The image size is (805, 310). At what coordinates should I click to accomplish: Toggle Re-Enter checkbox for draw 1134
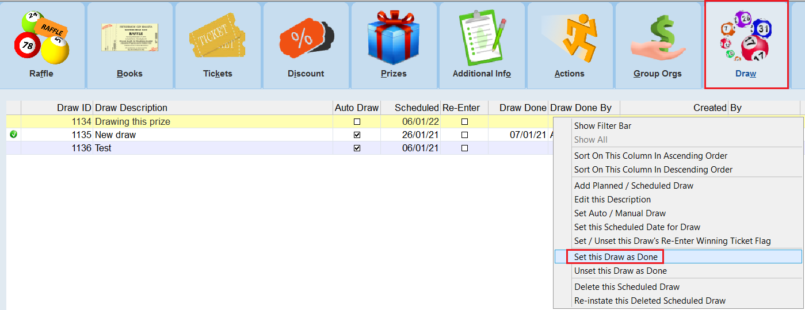point(464,122)
